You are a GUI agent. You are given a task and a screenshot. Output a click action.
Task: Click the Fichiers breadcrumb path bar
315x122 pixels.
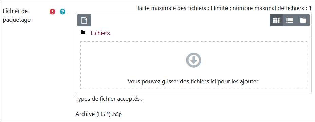[194, 33]
